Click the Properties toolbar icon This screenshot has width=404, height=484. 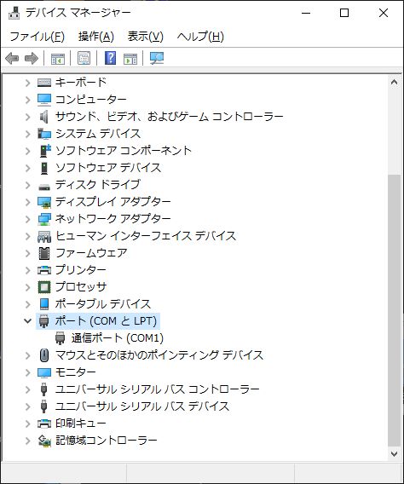tap(84, 58)
